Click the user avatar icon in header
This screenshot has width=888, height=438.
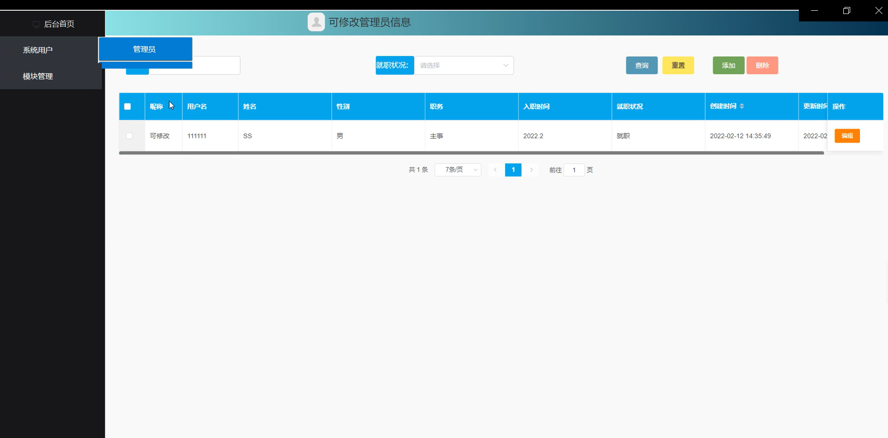316,22
